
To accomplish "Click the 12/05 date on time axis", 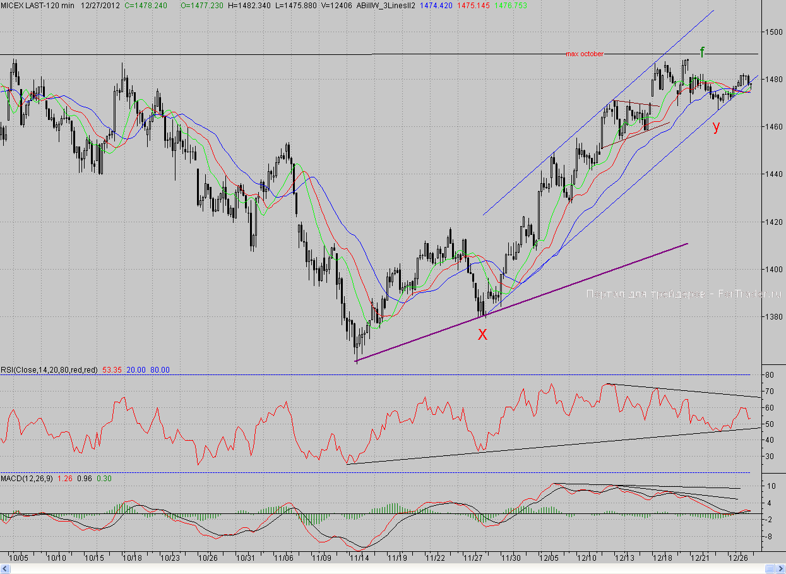I will click(549, 558).
